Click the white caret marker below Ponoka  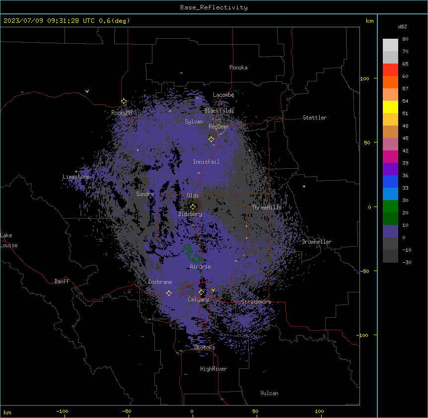pos(182,73)
